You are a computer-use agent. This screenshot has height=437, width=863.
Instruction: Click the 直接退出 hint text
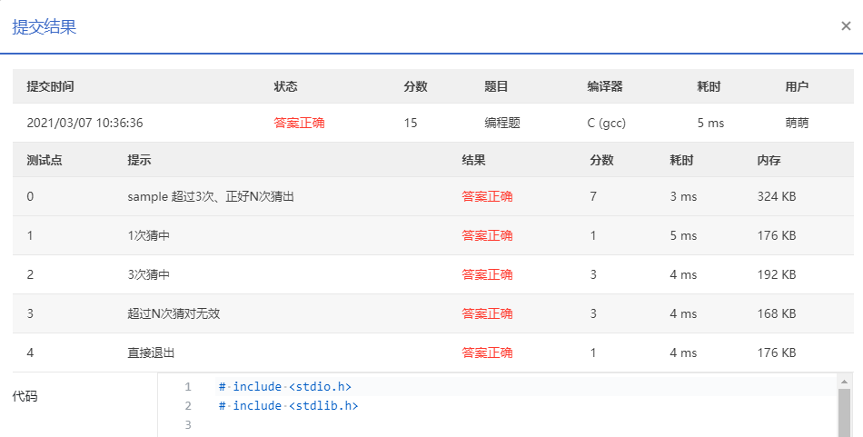151,353
